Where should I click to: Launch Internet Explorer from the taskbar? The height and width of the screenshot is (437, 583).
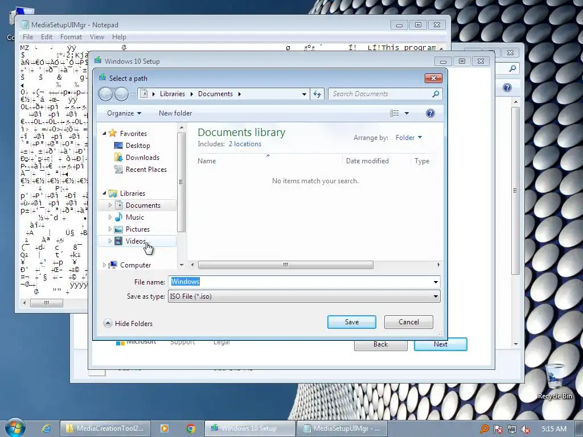46,428
